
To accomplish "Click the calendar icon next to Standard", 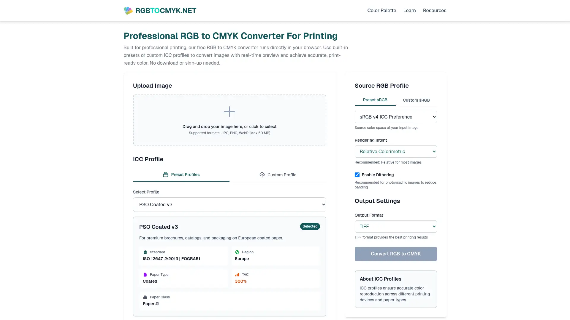I will [x=145, y=252].
